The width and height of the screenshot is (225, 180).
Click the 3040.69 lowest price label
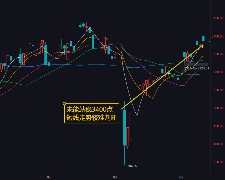click(133, 166)
